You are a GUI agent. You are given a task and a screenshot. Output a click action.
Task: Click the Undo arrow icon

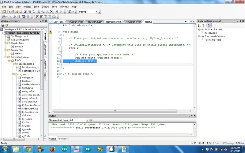tap(57, 12)
